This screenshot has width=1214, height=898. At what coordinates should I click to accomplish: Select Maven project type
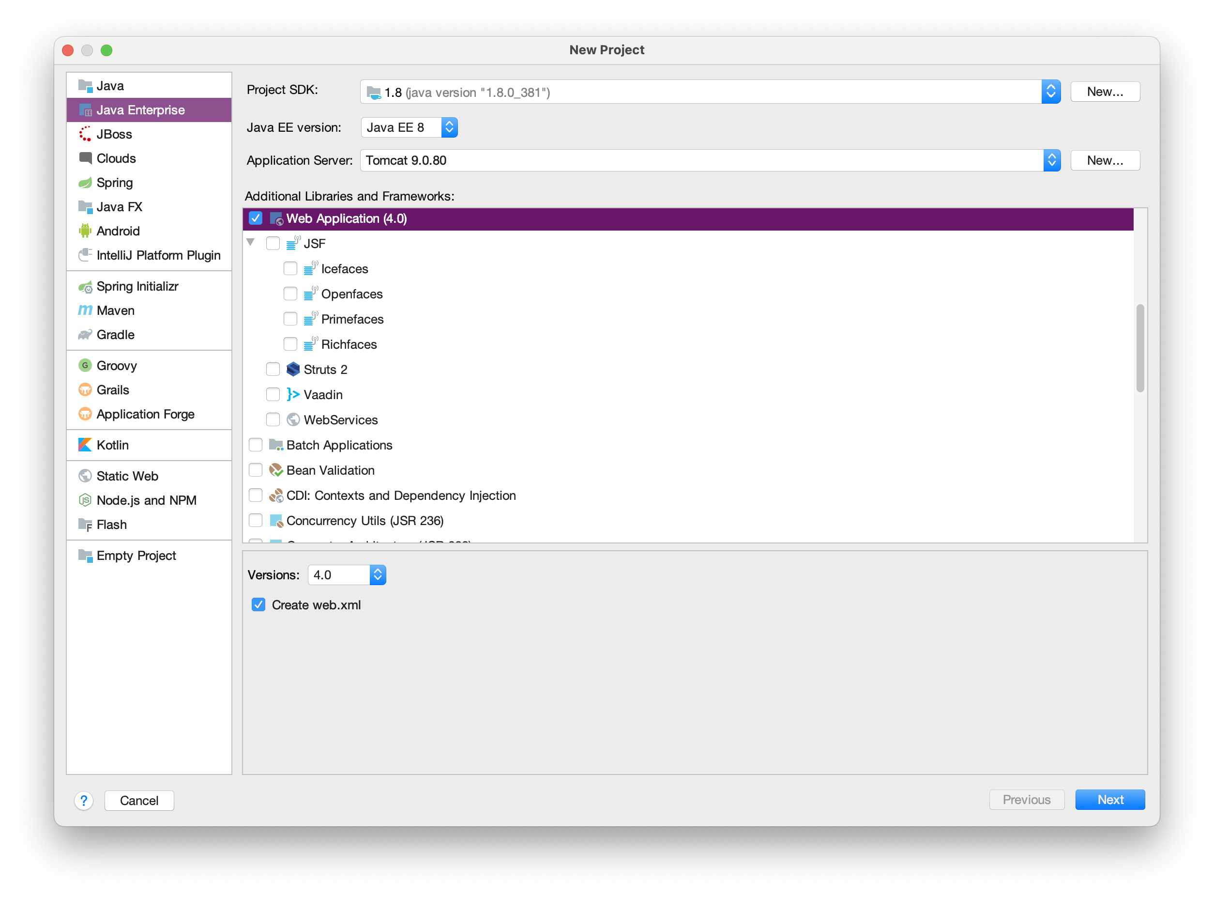[x=149, y=310]
